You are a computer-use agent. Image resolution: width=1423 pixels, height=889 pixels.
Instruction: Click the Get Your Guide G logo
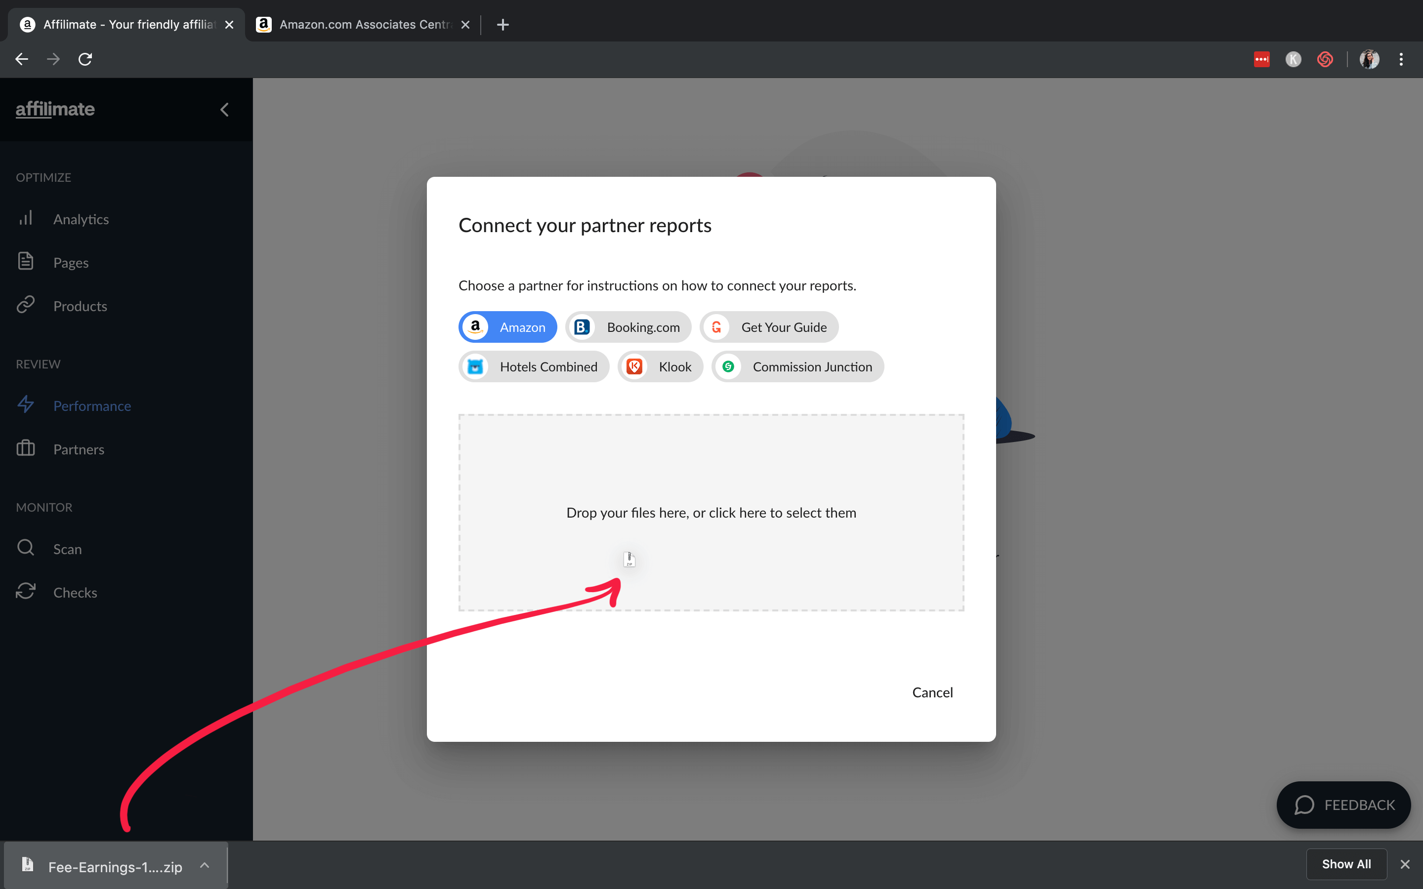[716, 327]
